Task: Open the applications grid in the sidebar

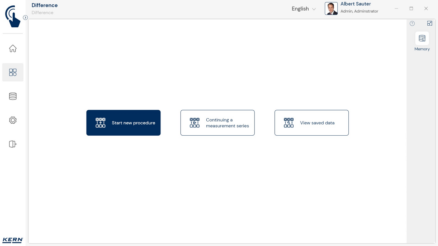Action: (x=13, y=72)
